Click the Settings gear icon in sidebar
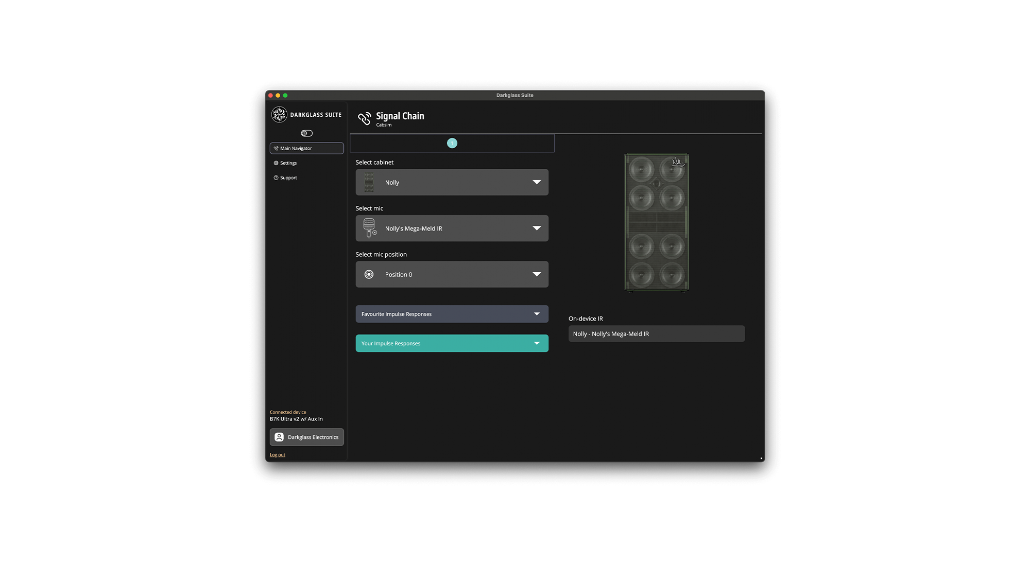1030x566 pixels. (276, 163)
